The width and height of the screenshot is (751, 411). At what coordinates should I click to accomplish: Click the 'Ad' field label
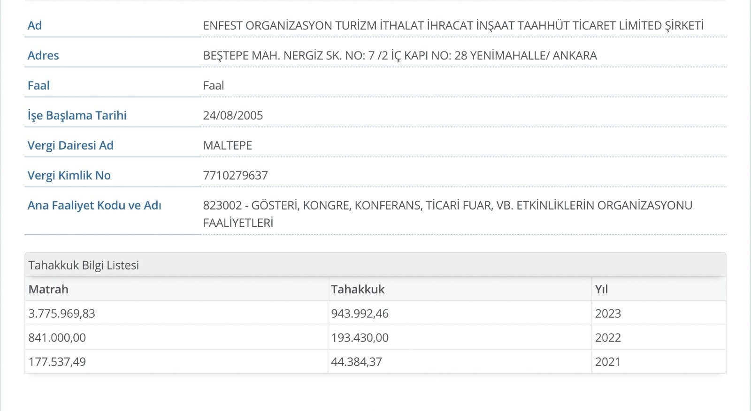tap(35, 25)
